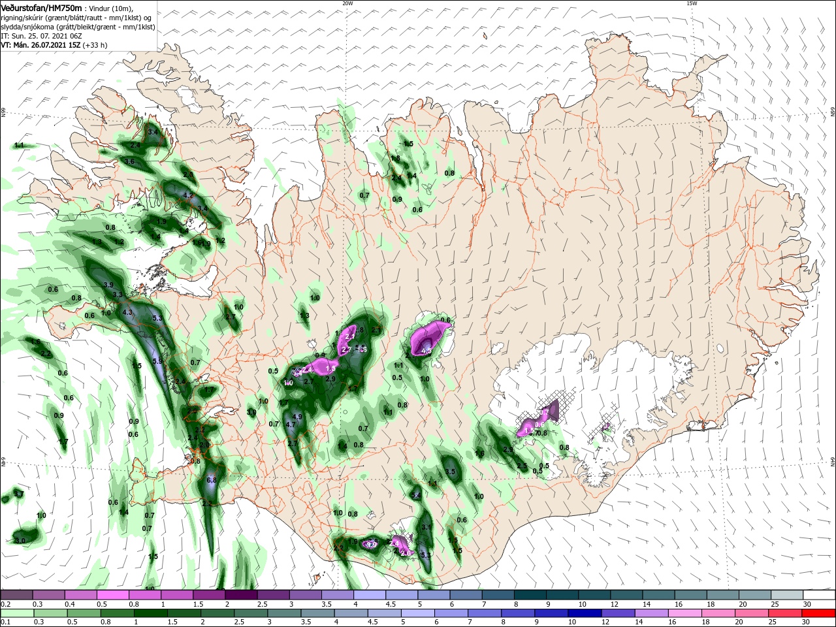Click the 20W longitude label
Image resolution: width=836 pixels, height=627 pixels.
click(x=347, y=3)
